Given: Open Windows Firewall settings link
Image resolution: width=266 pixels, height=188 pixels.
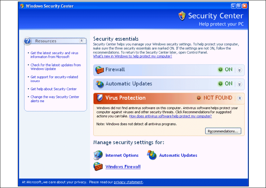Looking at the screenshot, I should pyautogui.click(x=123, y=167).
